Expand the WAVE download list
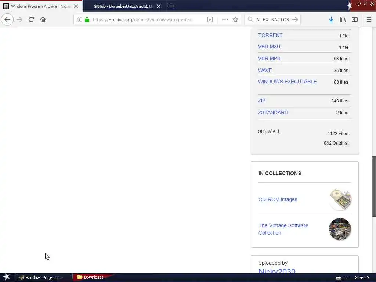This screenshot has height=282, width=376. pos(265,70)
